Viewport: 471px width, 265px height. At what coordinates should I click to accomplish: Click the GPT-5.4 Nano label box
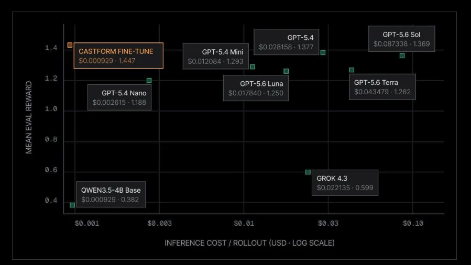(x=119, y=97)
